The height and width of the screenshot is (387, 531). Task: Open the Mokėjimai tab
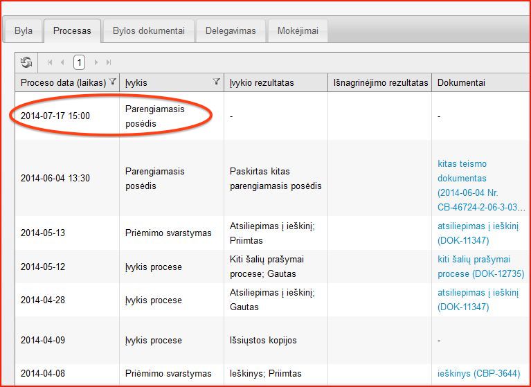[297, 31]
